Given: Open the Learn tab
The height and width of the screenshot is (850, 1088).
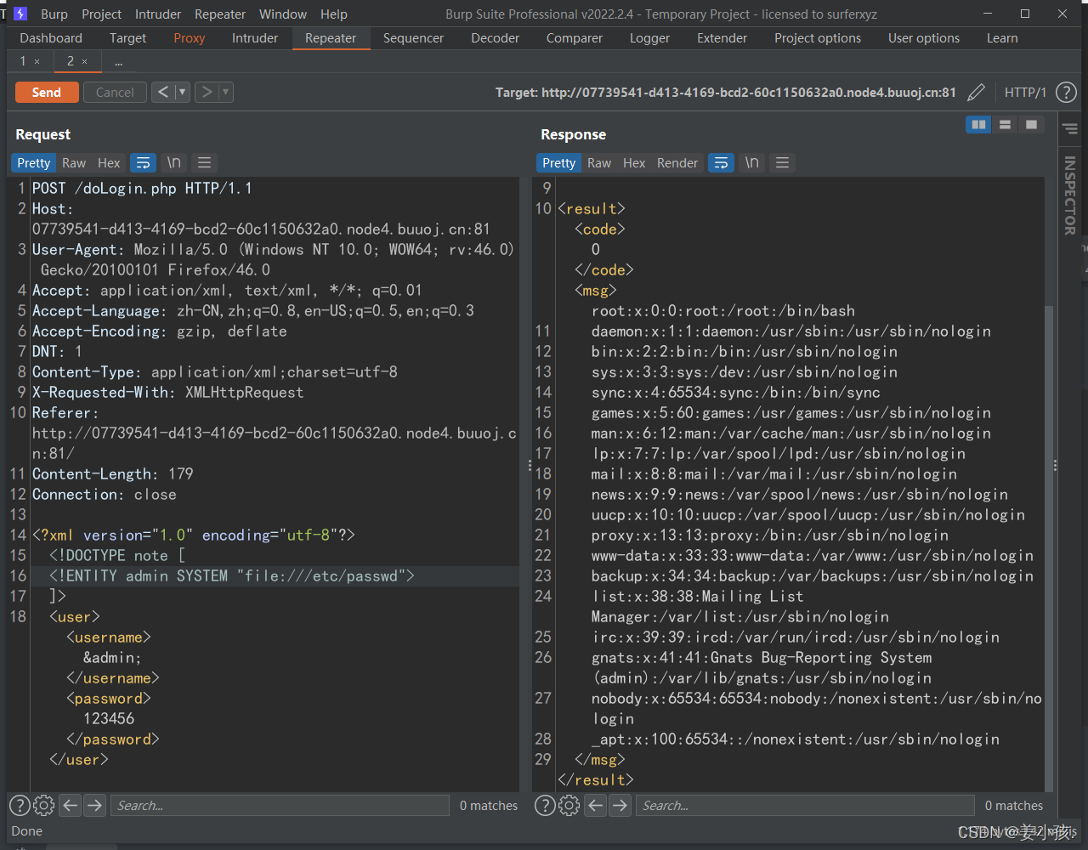Looking at the screenshot, I should [x=1002, y=38].
